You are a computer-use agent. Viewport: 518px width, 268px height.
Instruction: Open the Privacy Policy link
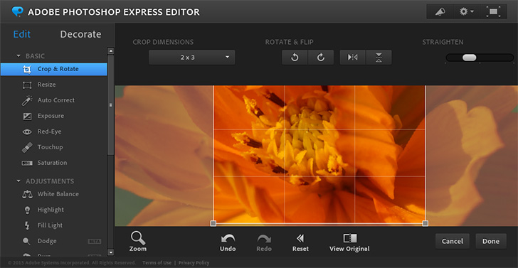194,263
